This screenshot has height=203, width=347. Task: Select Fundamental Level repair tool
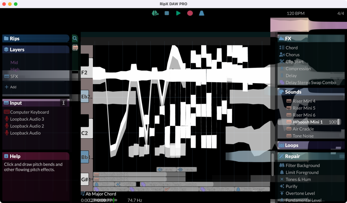(x=300, y=200)
